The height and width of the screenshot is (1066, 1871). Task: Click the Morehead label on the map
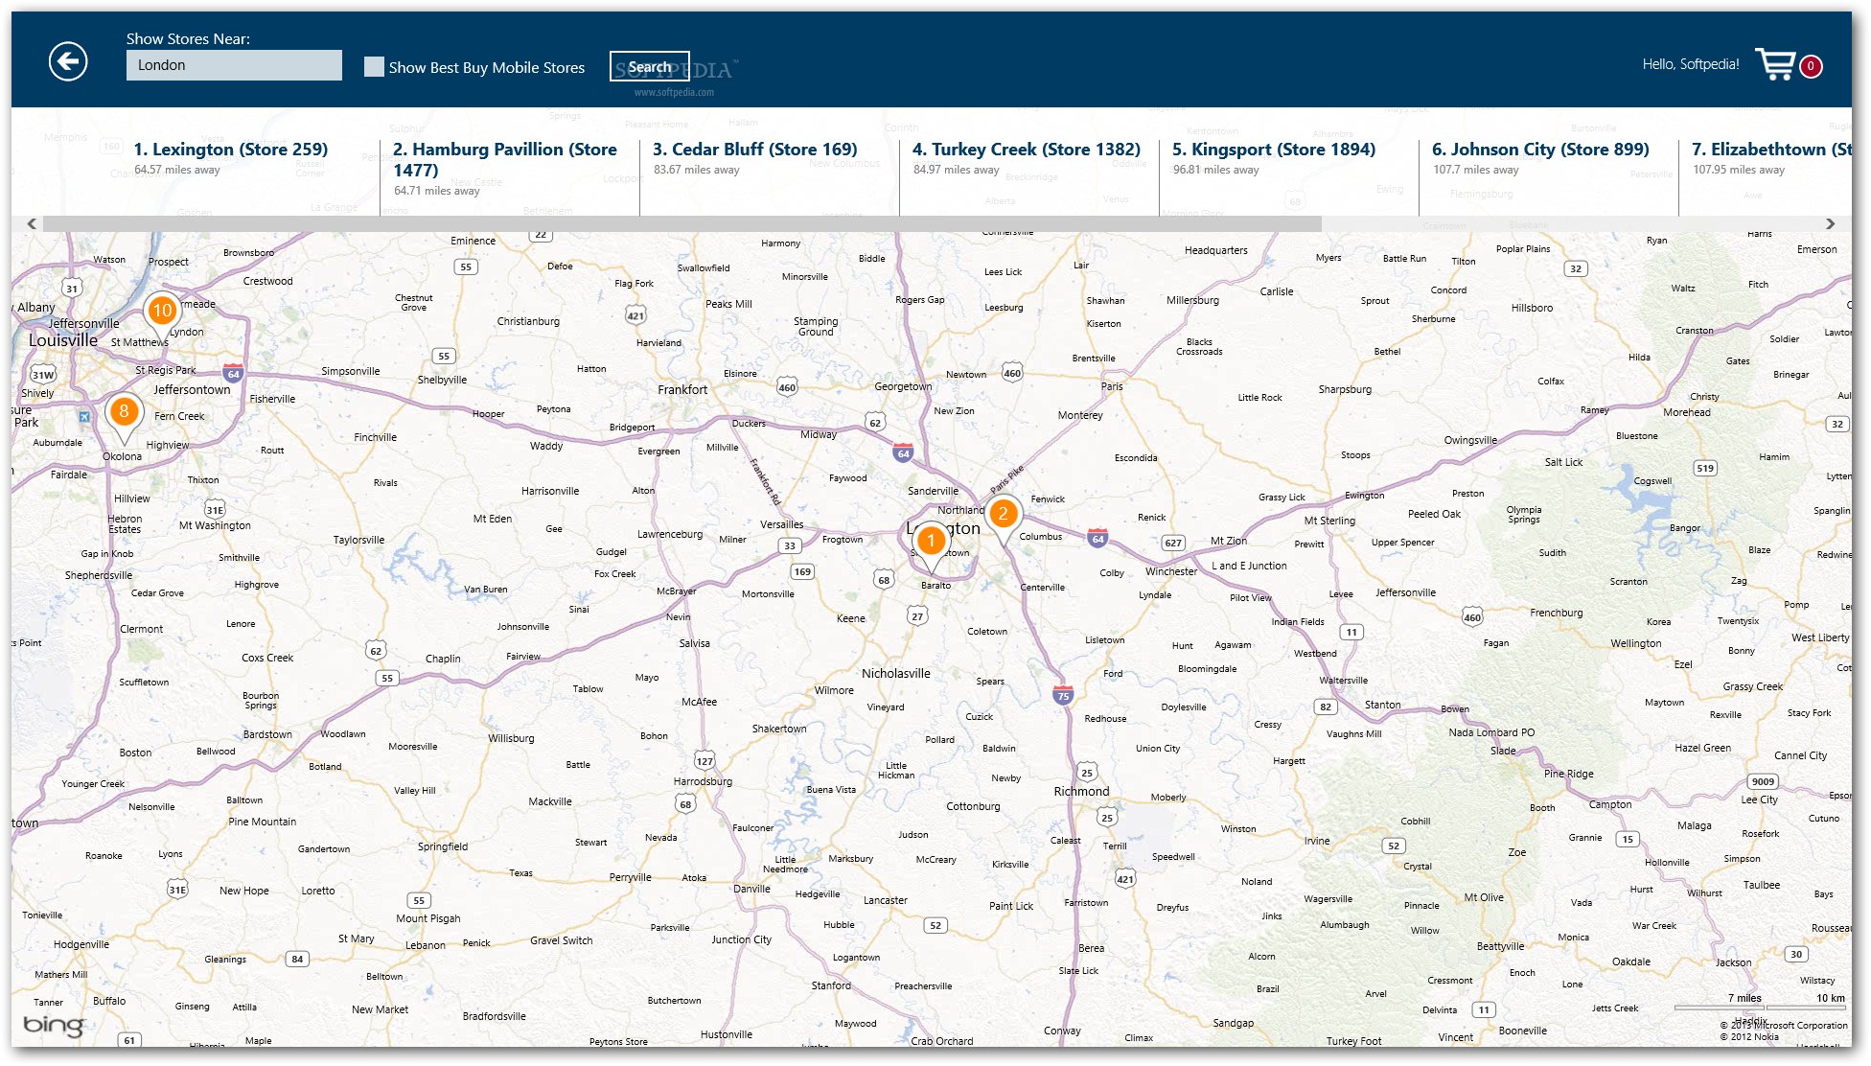click(1686, 412)
